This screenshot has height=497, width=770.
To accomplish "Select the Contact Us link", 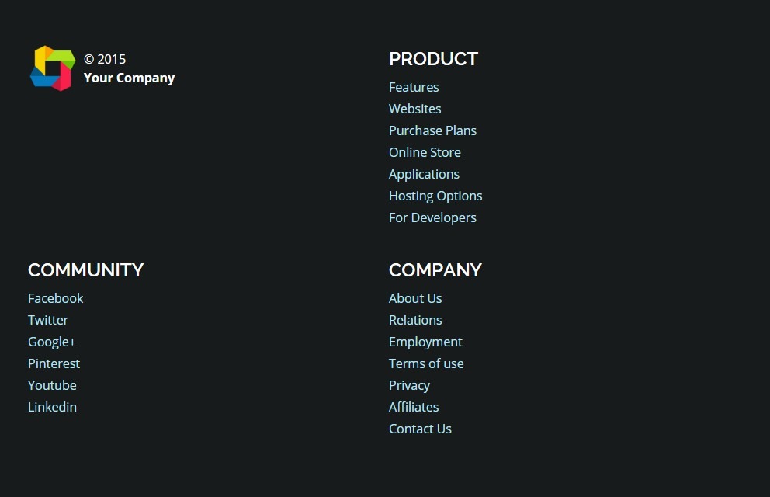I will [420, 429].
